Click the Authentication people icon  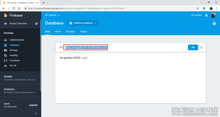(x=5, y=40)
